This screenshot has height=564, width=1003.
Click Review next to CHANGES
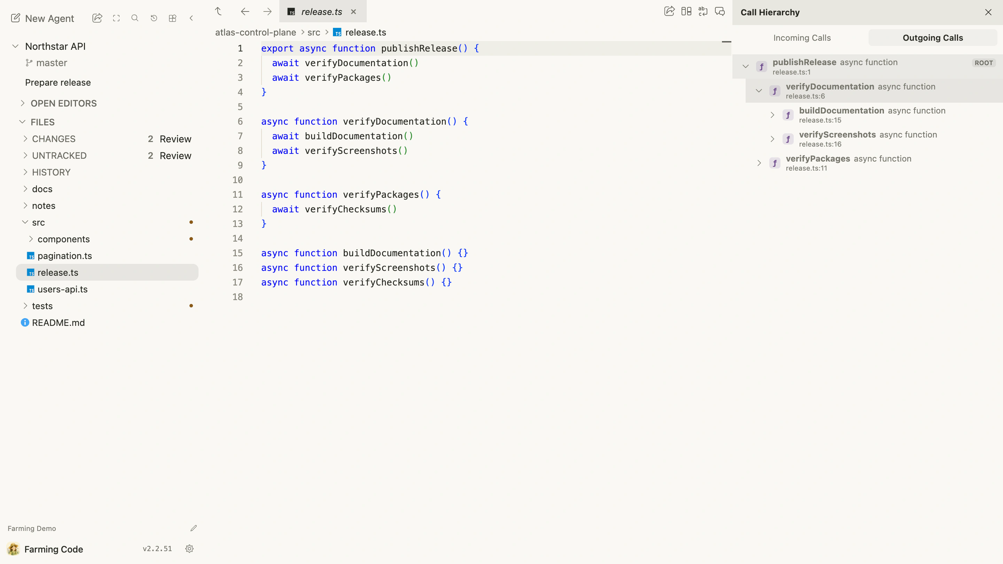pyautogui.click(x=175, y=139)
